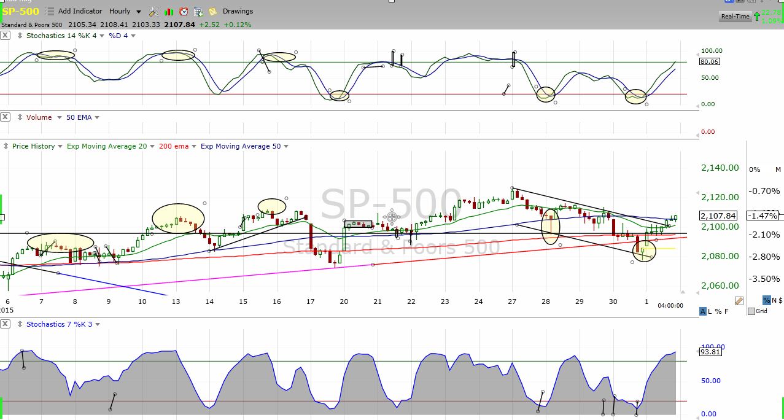The height and width of the screenshot is (420, 784).
Task: Open chart settings wrench icon
Action: pyautogui.click(x=154, y=12)
